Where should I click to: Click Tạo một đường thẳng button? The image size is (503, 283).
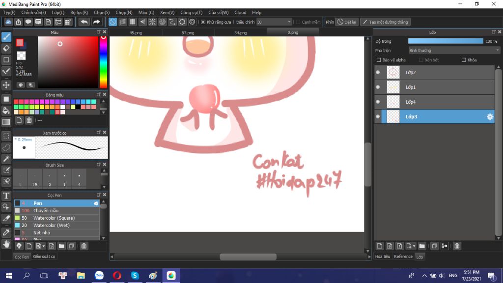[x=385, y=22]
